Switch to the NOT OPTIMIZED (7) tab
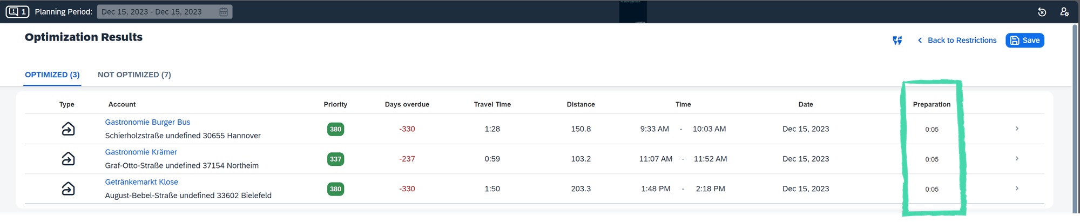The width and height of the screenshot is (1080, 222). point(134,75)
